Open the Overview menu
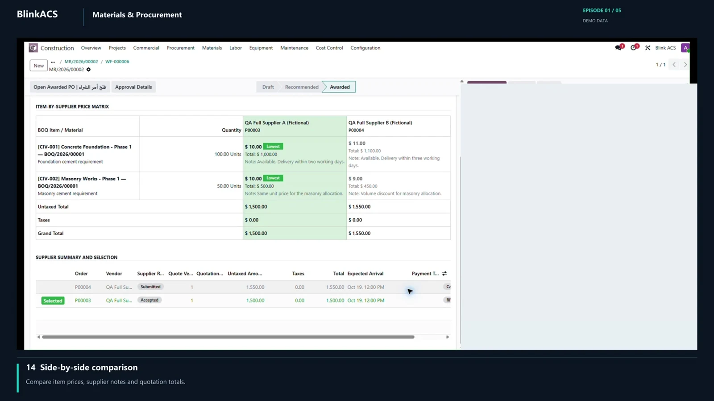Viewport: 714px width, 401px height. coord(91,48)
